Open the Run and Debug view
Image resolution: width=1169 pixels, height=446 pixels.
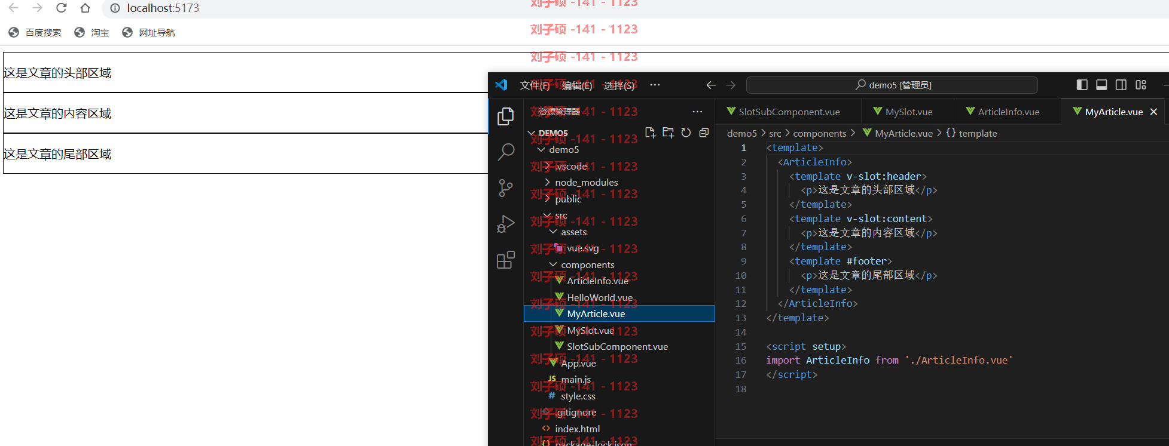pos(506,224)
